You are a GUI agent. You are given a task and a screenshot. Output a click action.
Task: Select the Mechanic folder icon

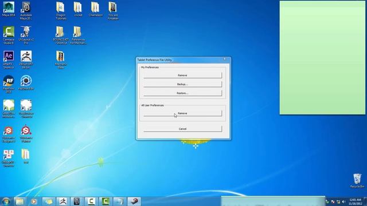pyautogui.click(x=61, y=60)
